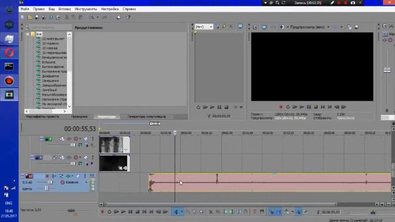
Task: Copy preview snapshot to clipboard
Action: click(349, 27)
